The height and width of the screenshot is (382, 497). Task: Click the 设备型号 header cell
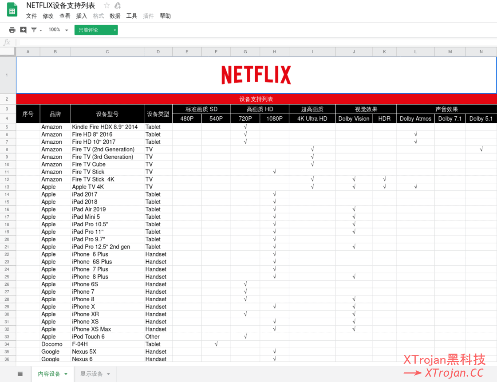[107, 114]
